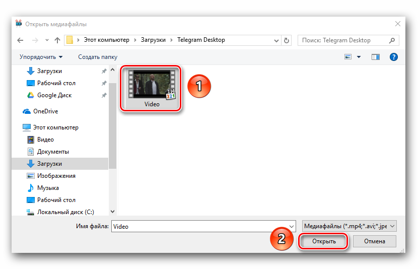Go back with the left arrow button
This screenshot has width=420, height=269.
point(20,40)
